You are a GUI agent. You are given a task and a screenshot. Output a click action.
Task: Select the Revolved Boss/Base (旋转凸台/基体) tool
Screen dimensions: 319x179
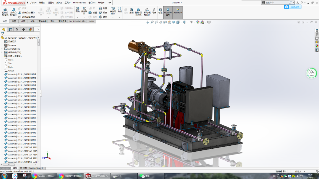13,12
